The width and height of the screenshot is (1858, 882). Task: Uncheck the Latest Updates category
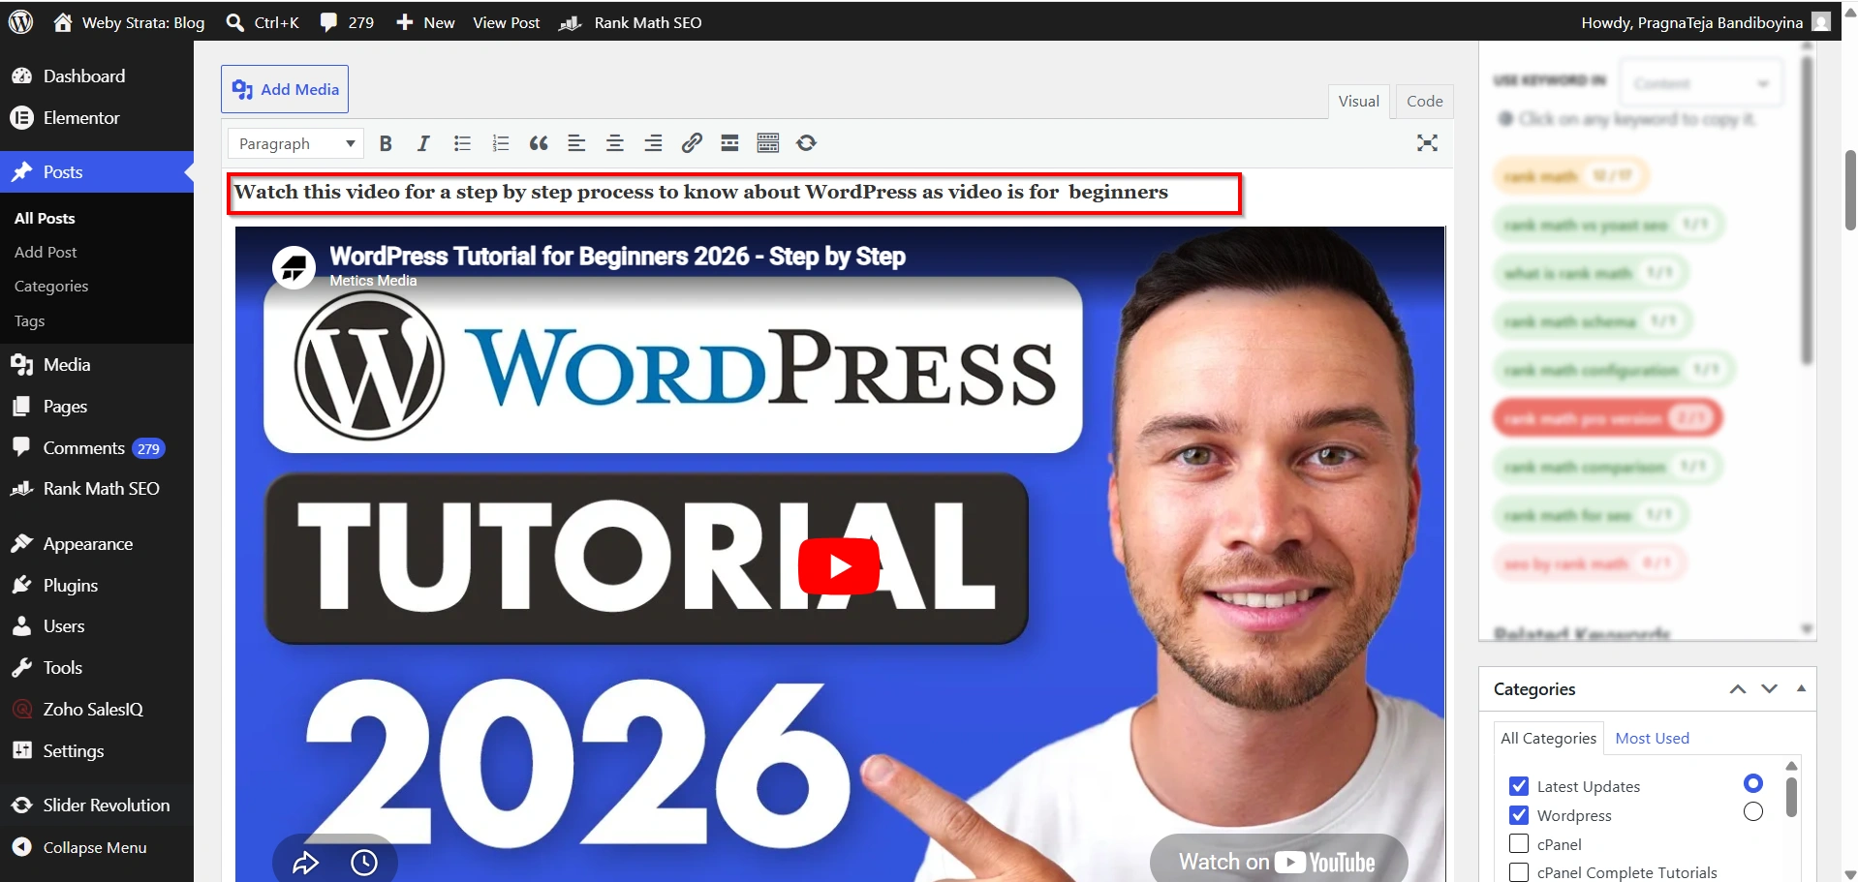pyautogui.click(x=1519, y=786)
